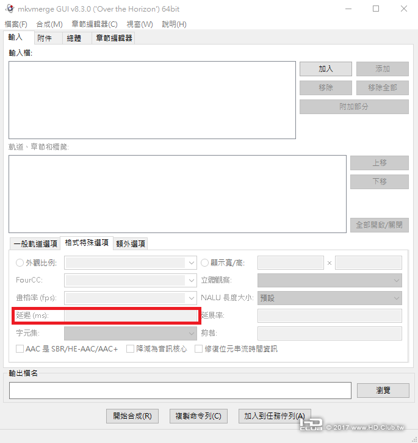The height and width of the screenshot is (443, 418).
Task: Switch to the 章節編輯器 tab
Action: [114, 38]
